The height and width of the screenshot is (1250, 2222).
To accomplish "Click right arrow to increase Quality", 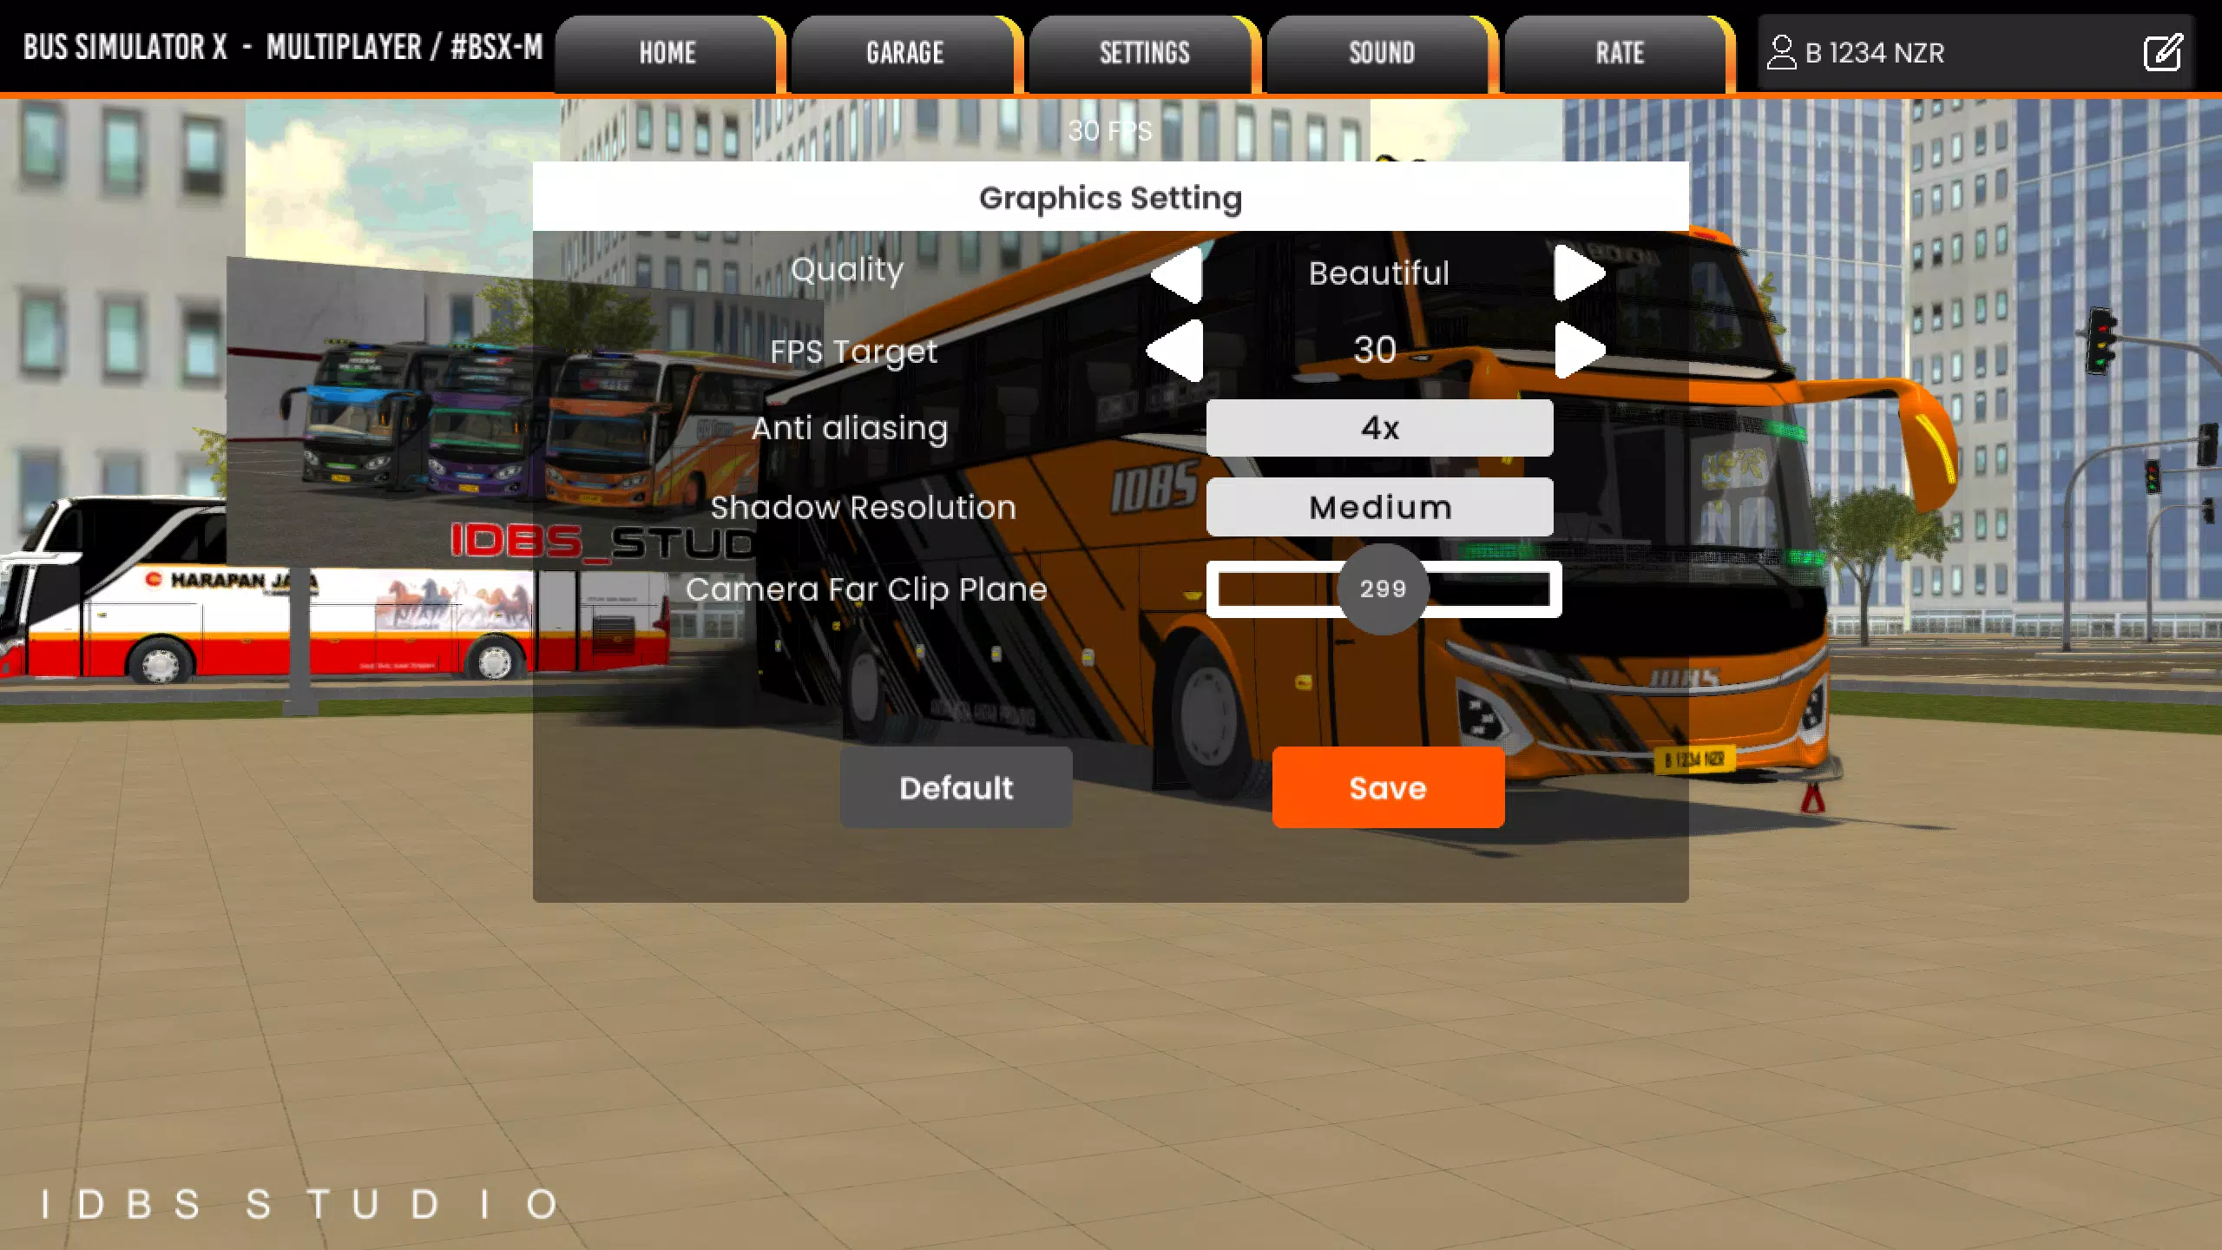I will (x=1580, y=272).
